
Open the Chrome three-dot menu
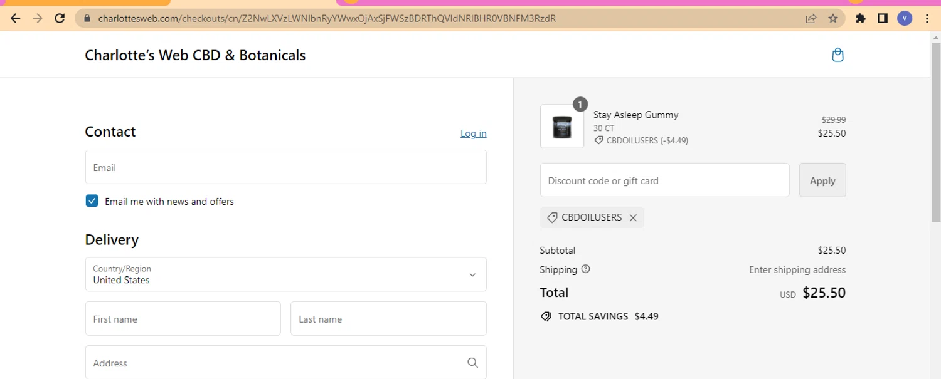(927, 18)
